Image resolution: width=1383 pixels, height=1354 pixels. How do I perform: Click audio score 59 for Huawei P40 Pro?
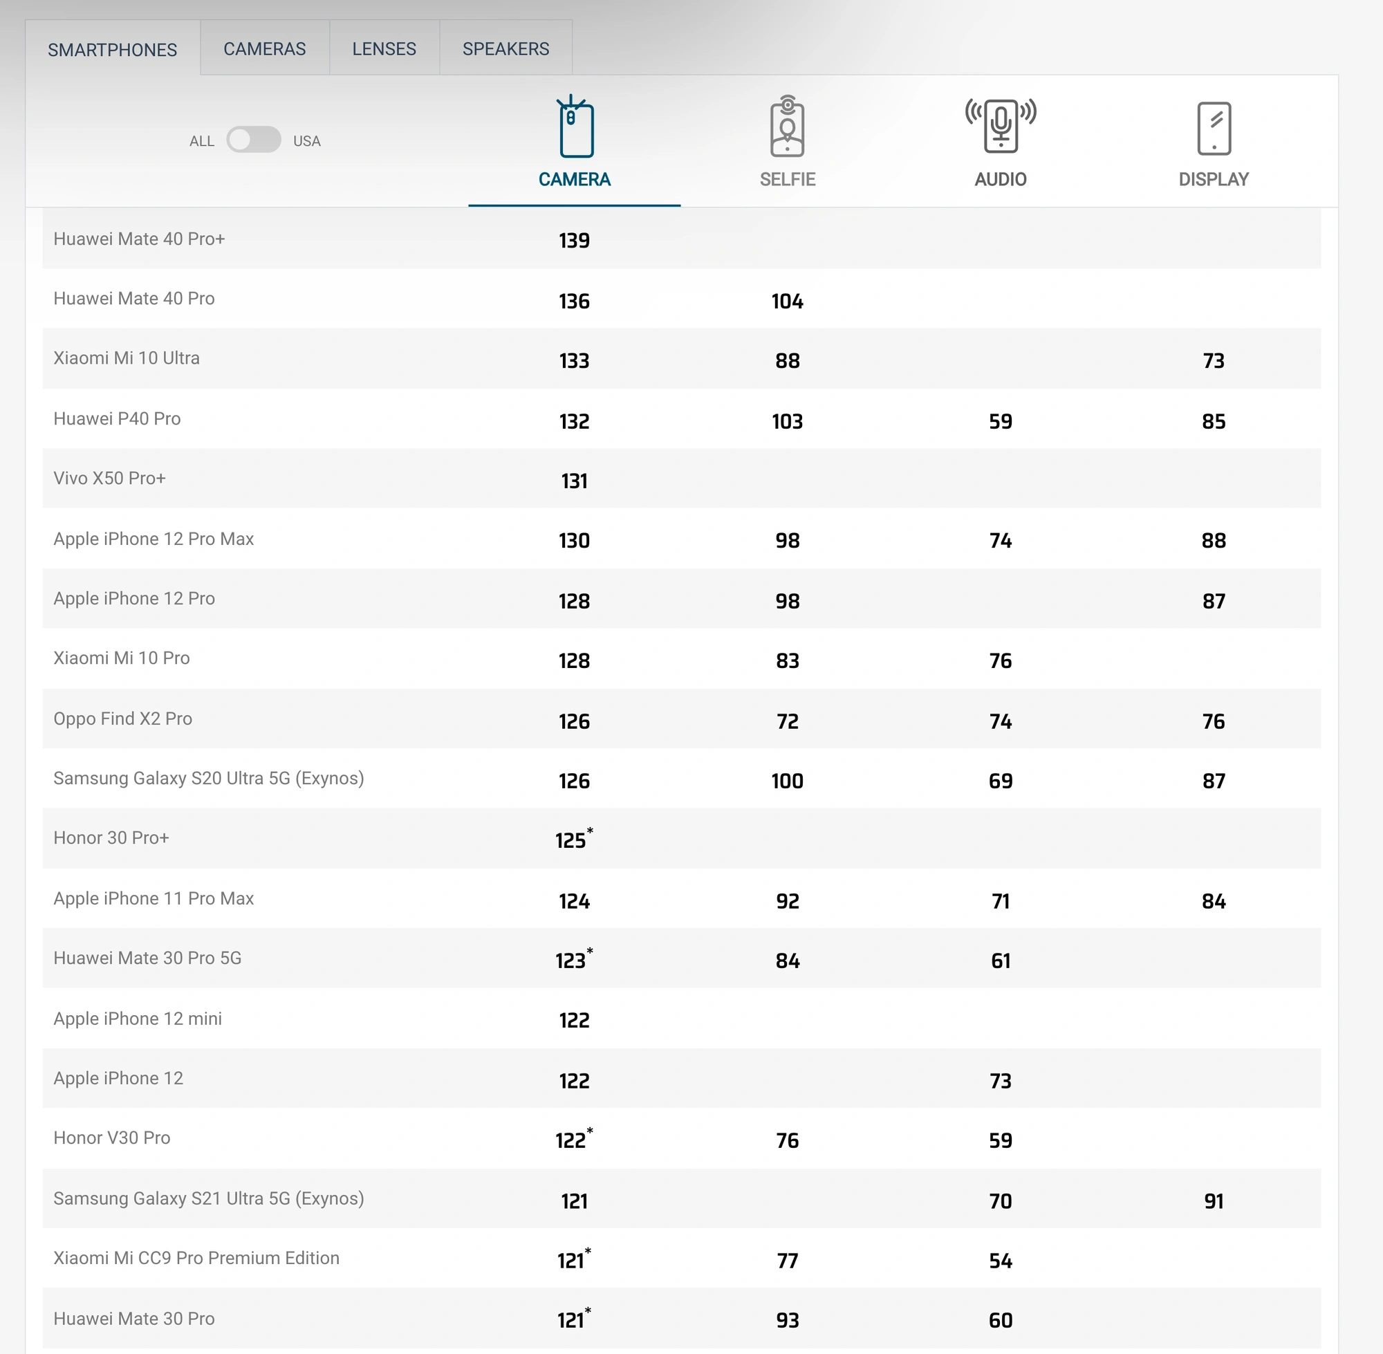(x=1001, y=422)
